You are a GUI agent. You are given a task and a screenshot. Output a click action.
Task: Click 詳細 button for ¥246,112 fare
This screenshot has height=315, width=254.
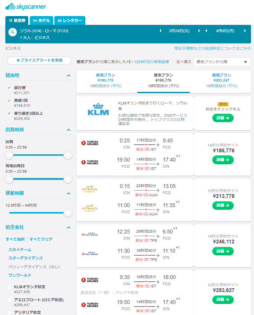pos(223,251)
